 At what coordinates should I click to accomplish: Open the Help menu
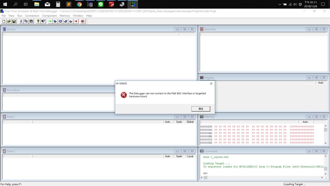(89, 16)
